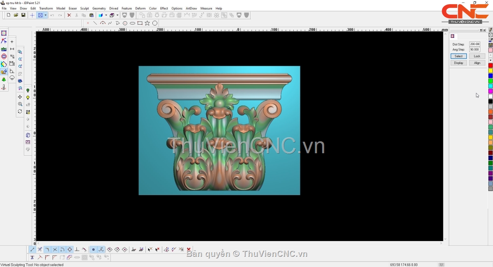
Task: Click the abc text tool
Action: 4,49
